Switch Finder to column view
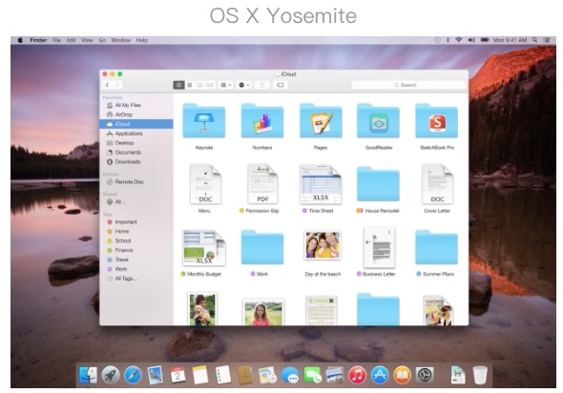This screenshot has width=563, height=393. pos(200,85)
